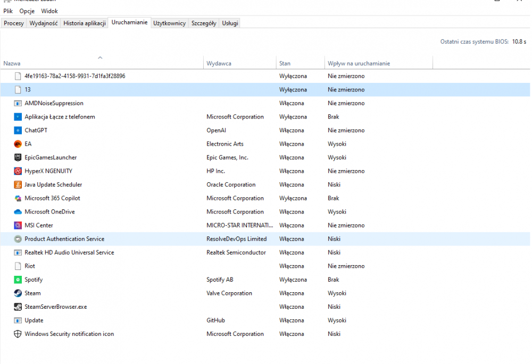Select the HyperX NGENUITY icon

18,171
